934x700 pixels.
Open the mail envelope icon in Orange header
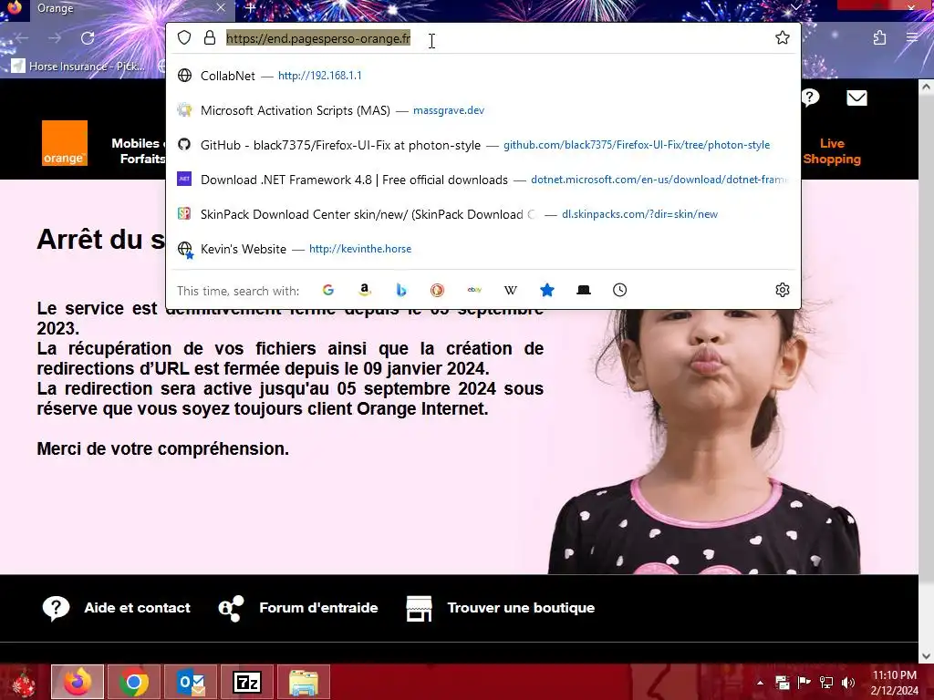pos(856,98)
